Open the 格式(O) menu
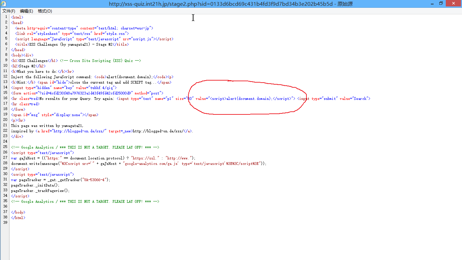Viewport: 462px width, 260px height. [x=45, y=11]
